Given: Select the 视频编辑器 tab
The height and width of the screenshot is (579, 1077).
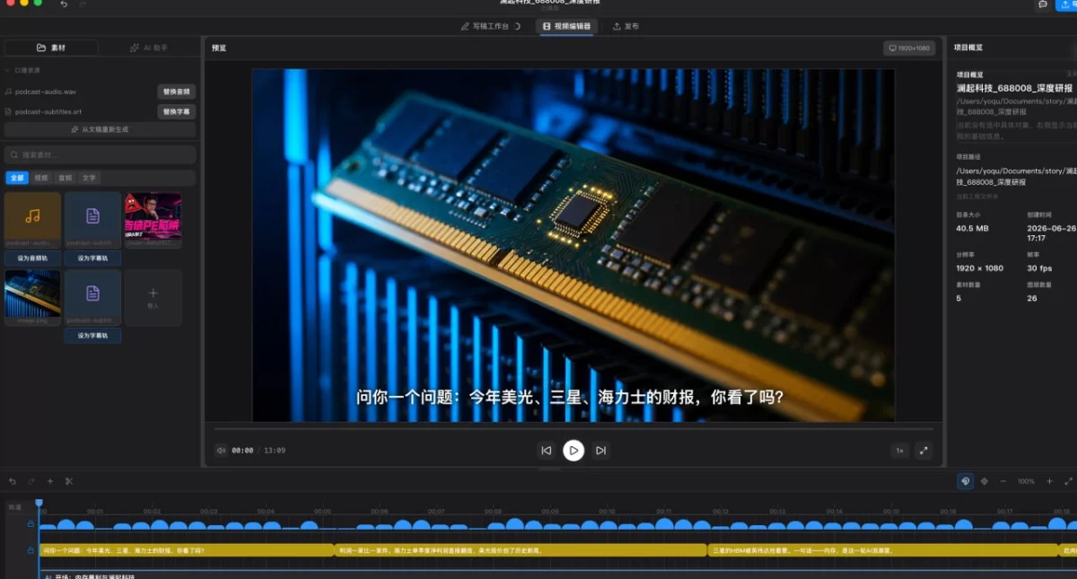Looking at the screenshot, I should [566, 26].
